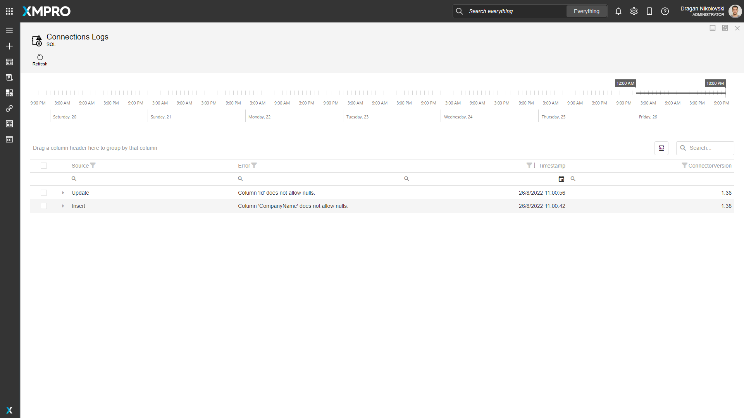Image resolution: width=744 pixels, height=418 pixels.
Task: Open the sidebar hamburger menu
Action: [9, 30]
